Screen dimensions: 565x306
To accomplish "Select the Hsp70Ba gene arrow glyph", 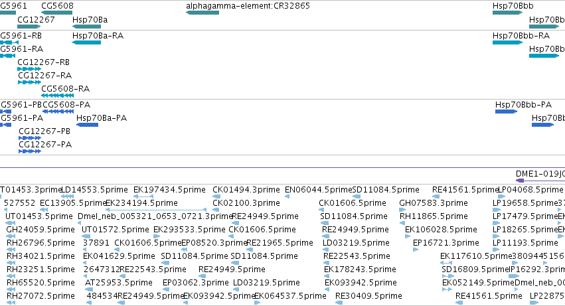I will point(86,27).
